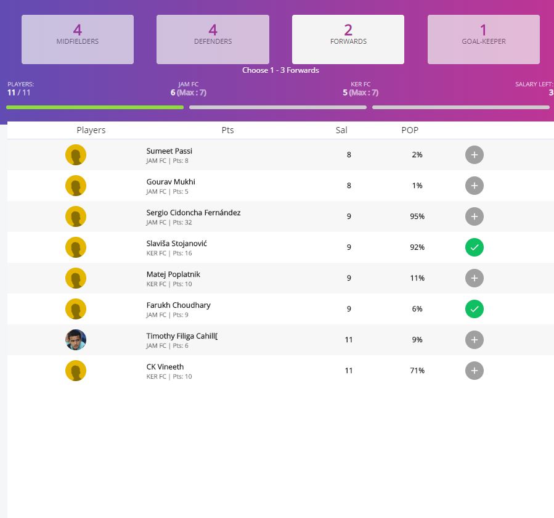The height and width of the screenshot is (518, 554).
Task: Sort by the Sal column header
Action: [x=341, y=130]
